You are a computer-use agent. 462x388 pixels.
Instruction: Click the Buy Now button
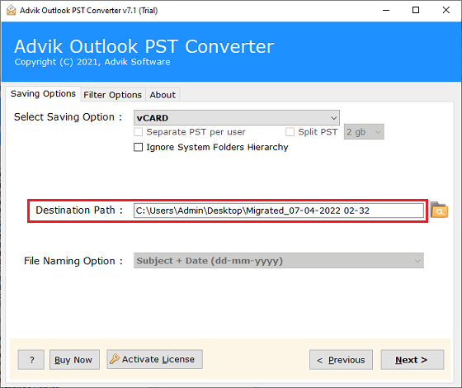[x=74, y=360]
